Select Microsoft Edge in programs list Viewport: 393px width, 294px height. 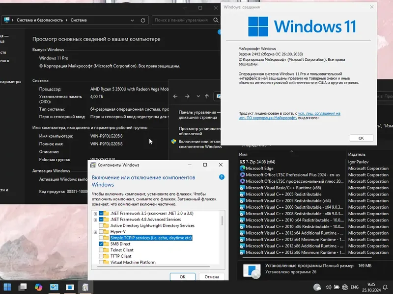coord(259,168)
